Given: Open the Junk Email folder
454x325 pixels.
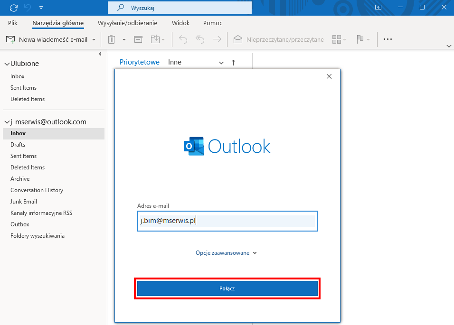Looking at the screenshot, I should (24, 202).
